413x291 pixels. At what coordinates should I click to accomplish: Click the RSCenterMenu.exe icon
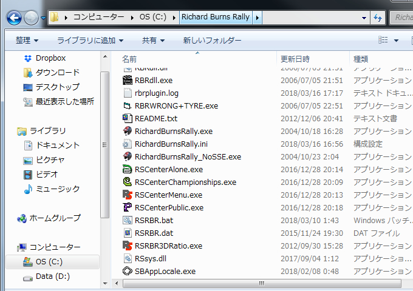pyautogui.click(x=128, y=195)
